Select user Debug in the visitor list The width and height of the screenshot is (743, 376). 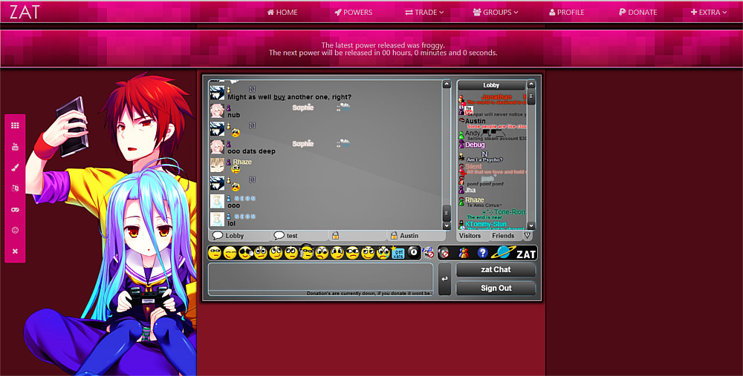(x=475, y=145)
